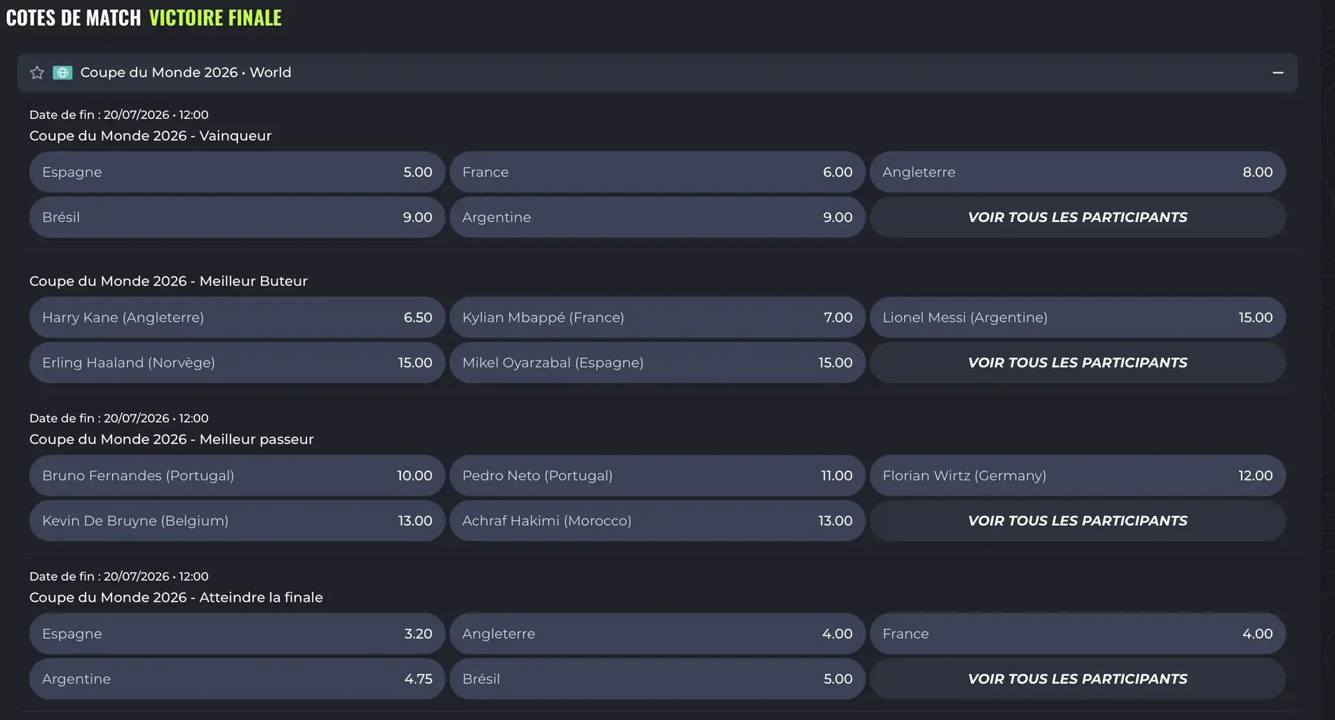Click 'Coupe du Monde 2026 - Atteindre la finale' label
The height and width of the screenshot is (720, 1335).
[176, 597]
